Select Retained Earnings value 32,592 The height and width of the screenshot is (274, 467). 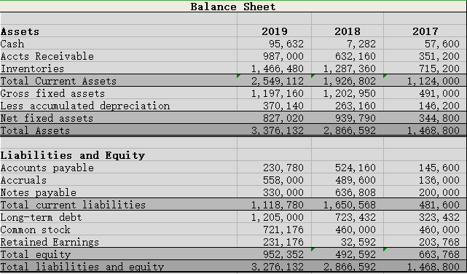[x=358, y=242]
